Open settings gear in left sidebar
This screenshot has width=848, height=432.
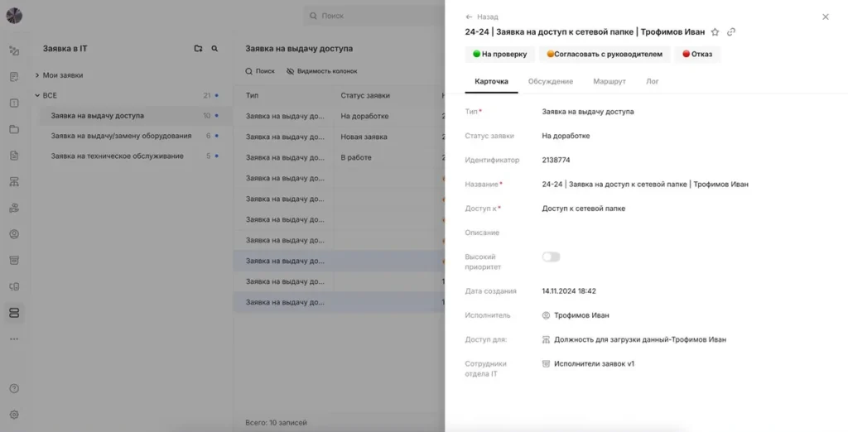14,415
